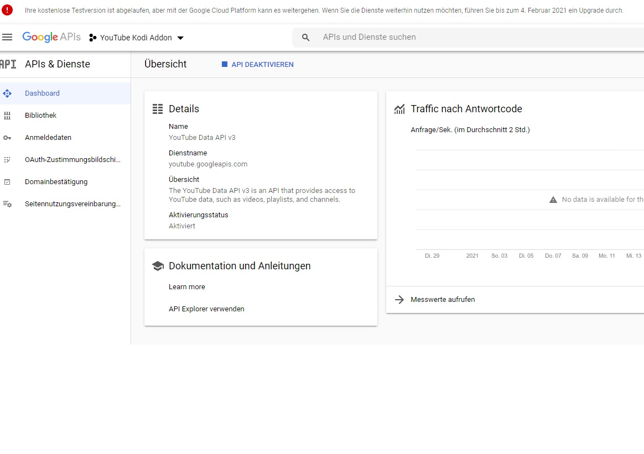Click API DEAKTIVIEREN button
The width and height of the screenshot is (644, 454).
click(257, 65)
